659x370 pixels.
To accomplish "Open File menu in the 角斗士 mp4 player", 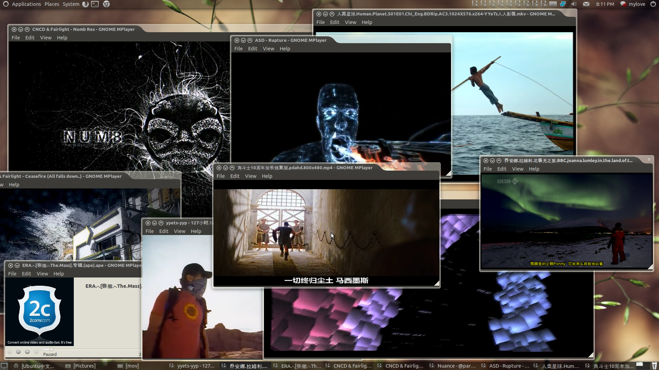I will 221,176.
